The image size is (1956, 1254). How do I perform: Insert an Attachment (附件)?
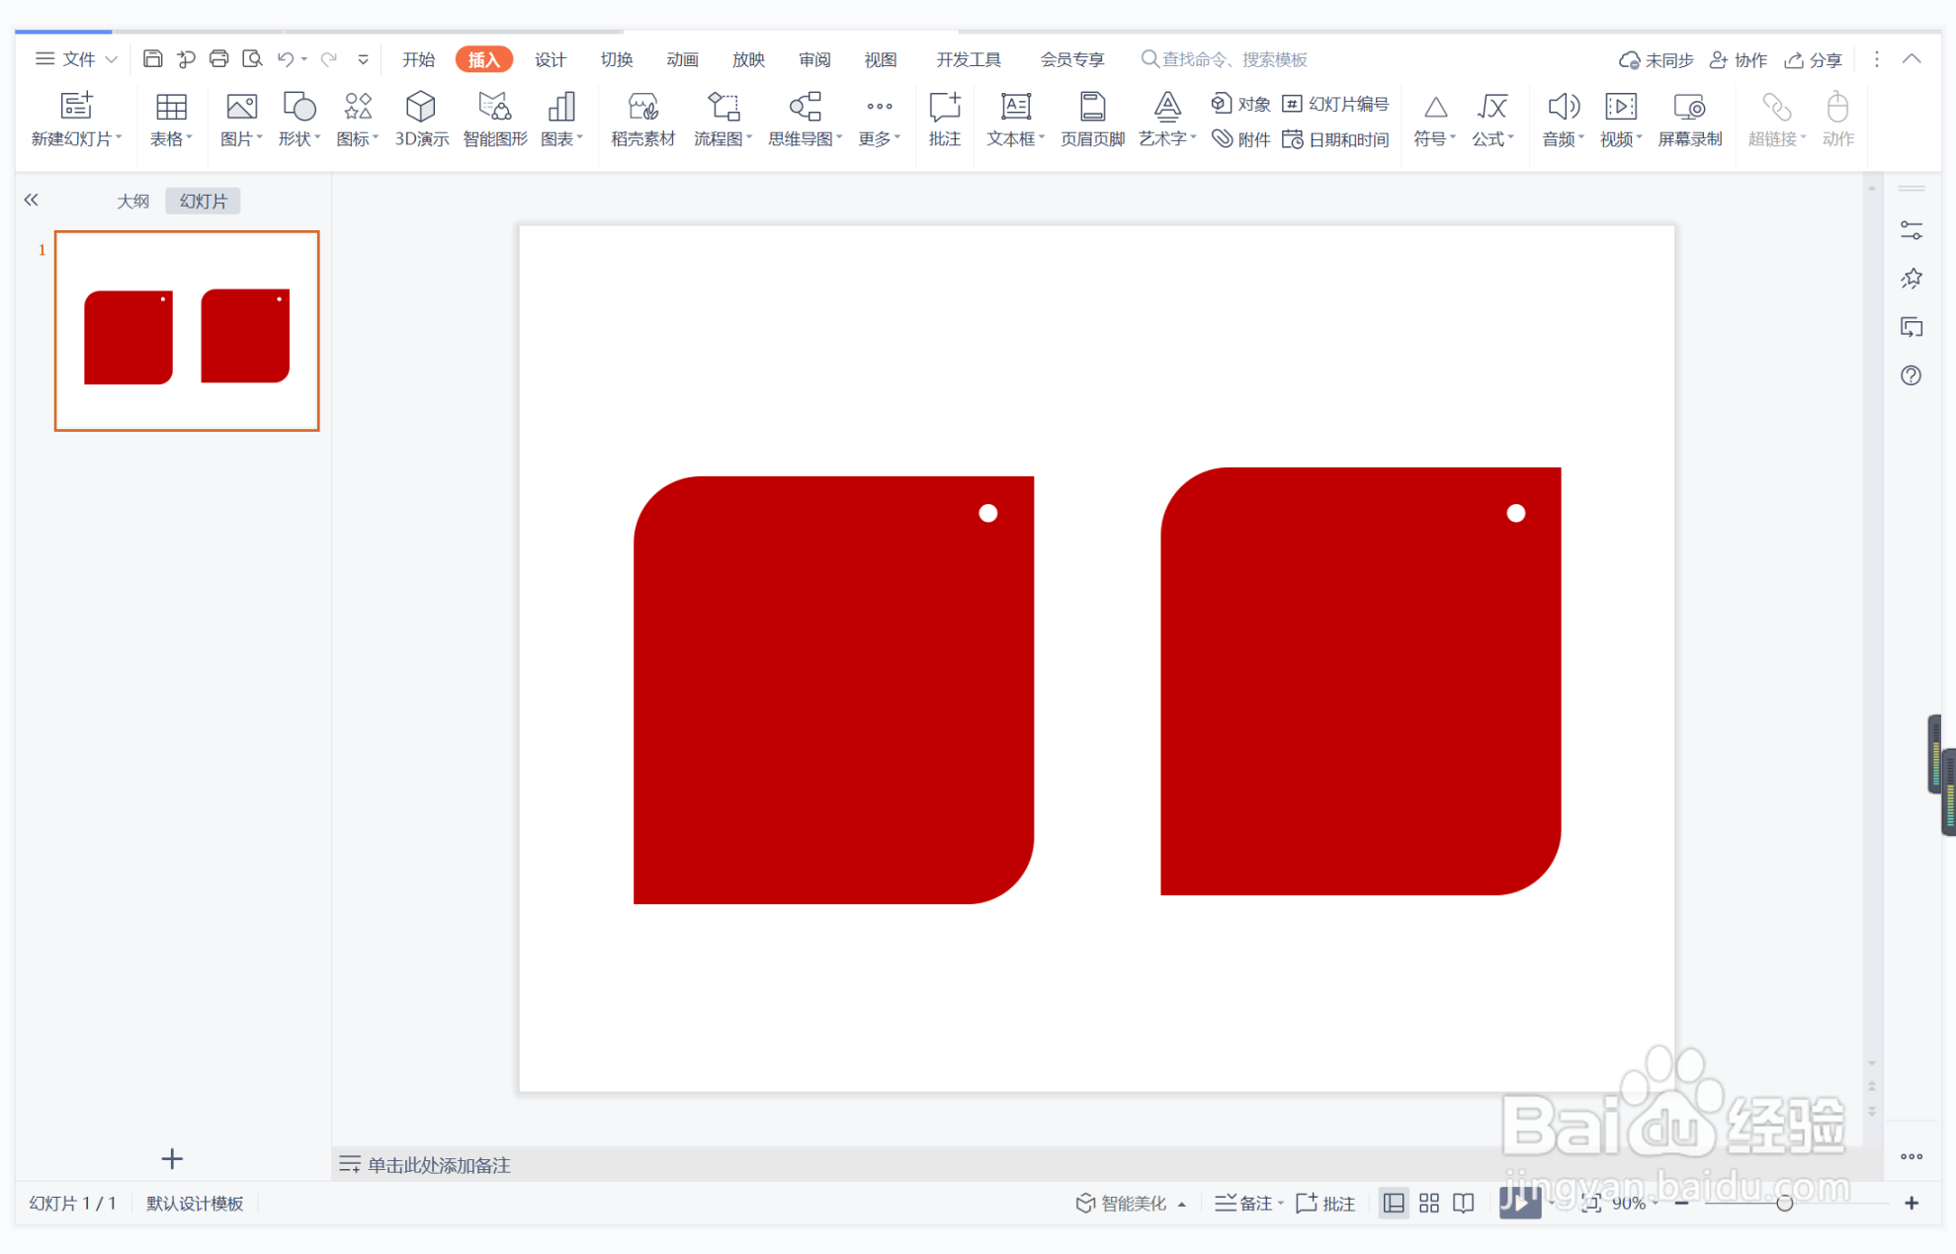1241,139
